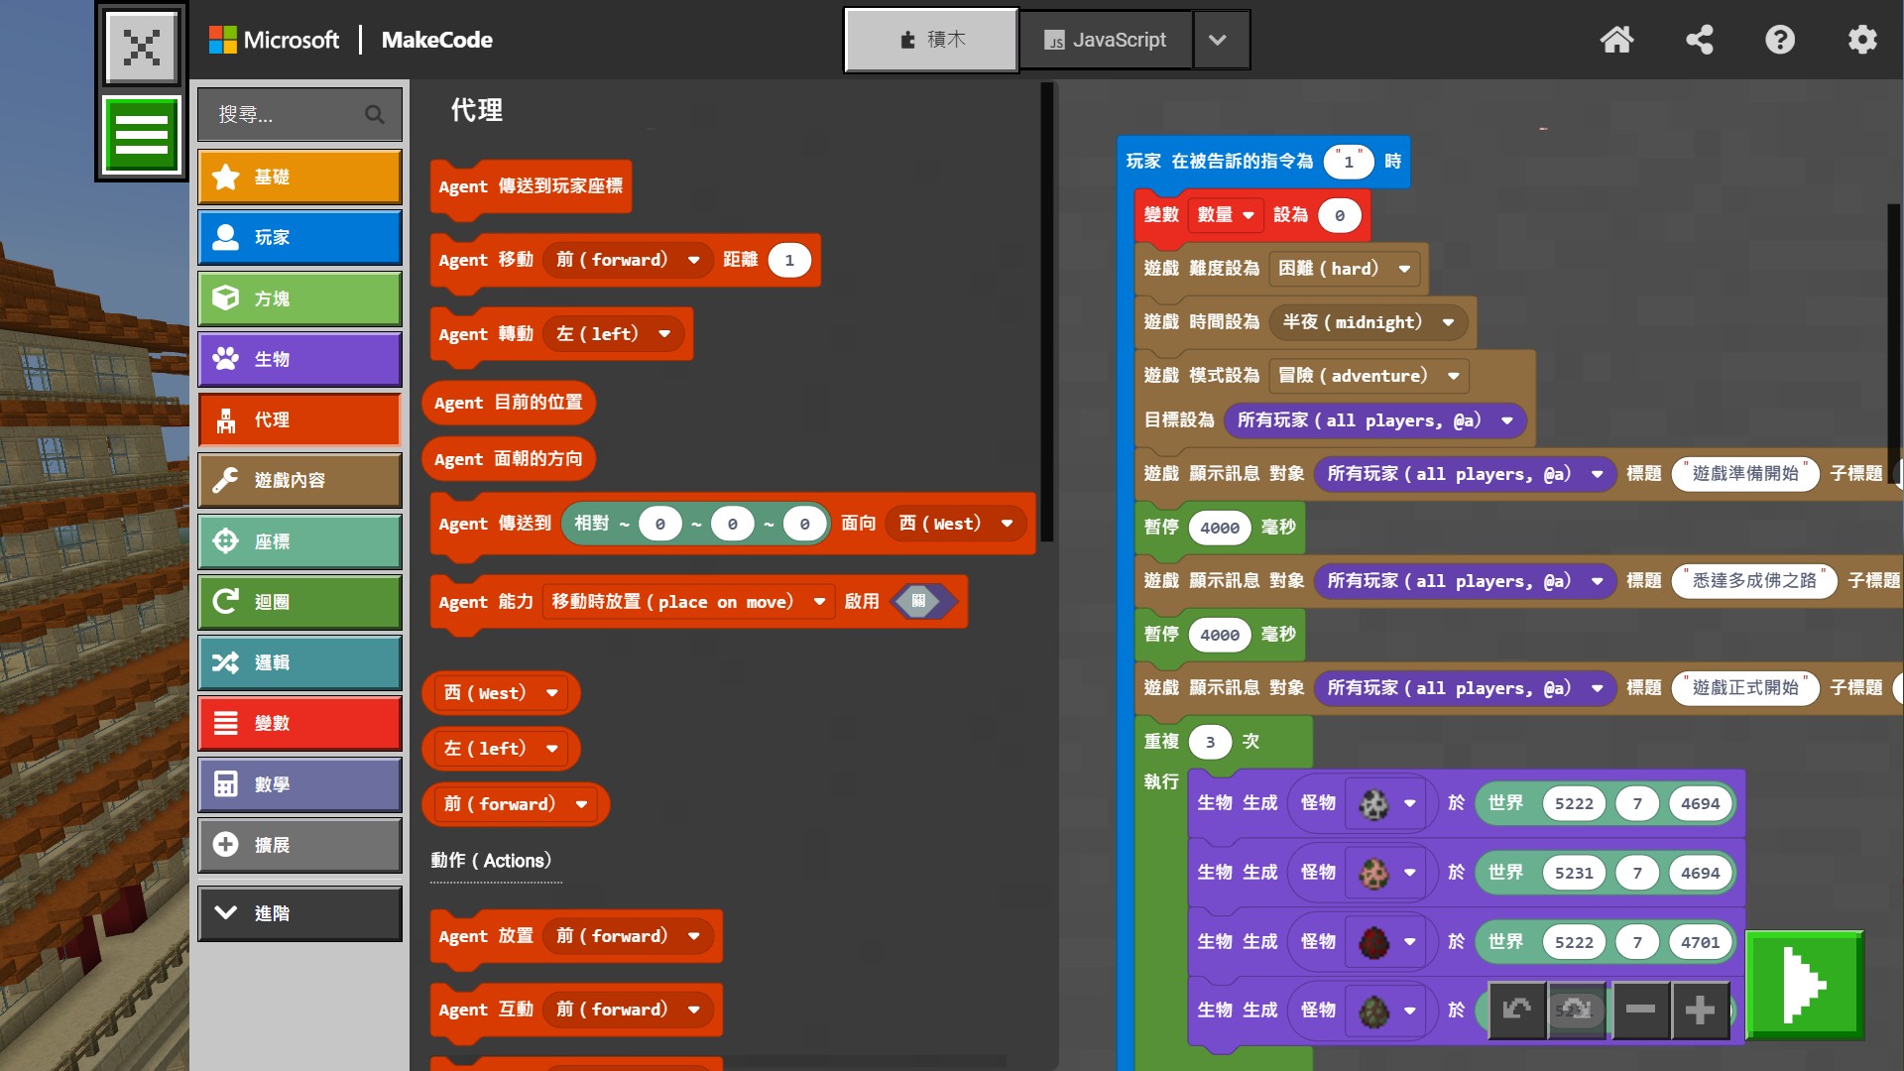Toggle the green hamburger menu button
Image resolution: width=1904 pixels, height=1071 pixels.
pos(142,135)
